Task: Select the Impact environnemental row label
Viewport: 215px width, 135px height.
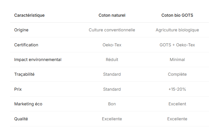Action: coord(38,60)
